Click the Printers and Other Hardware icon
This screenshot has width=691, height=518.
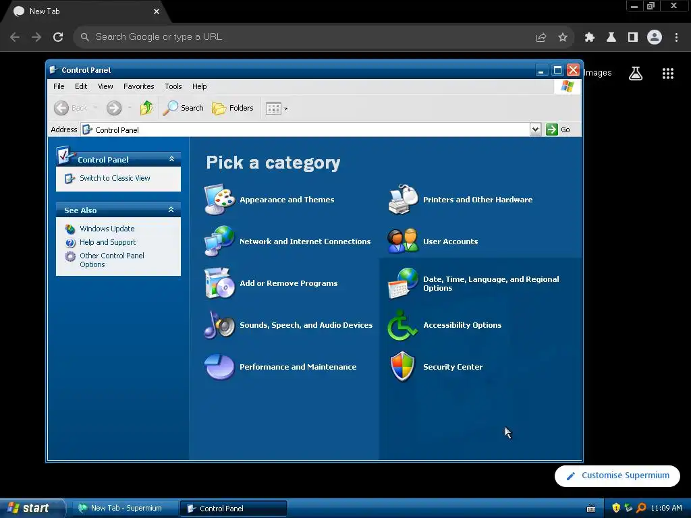click(x=403, y=200)
